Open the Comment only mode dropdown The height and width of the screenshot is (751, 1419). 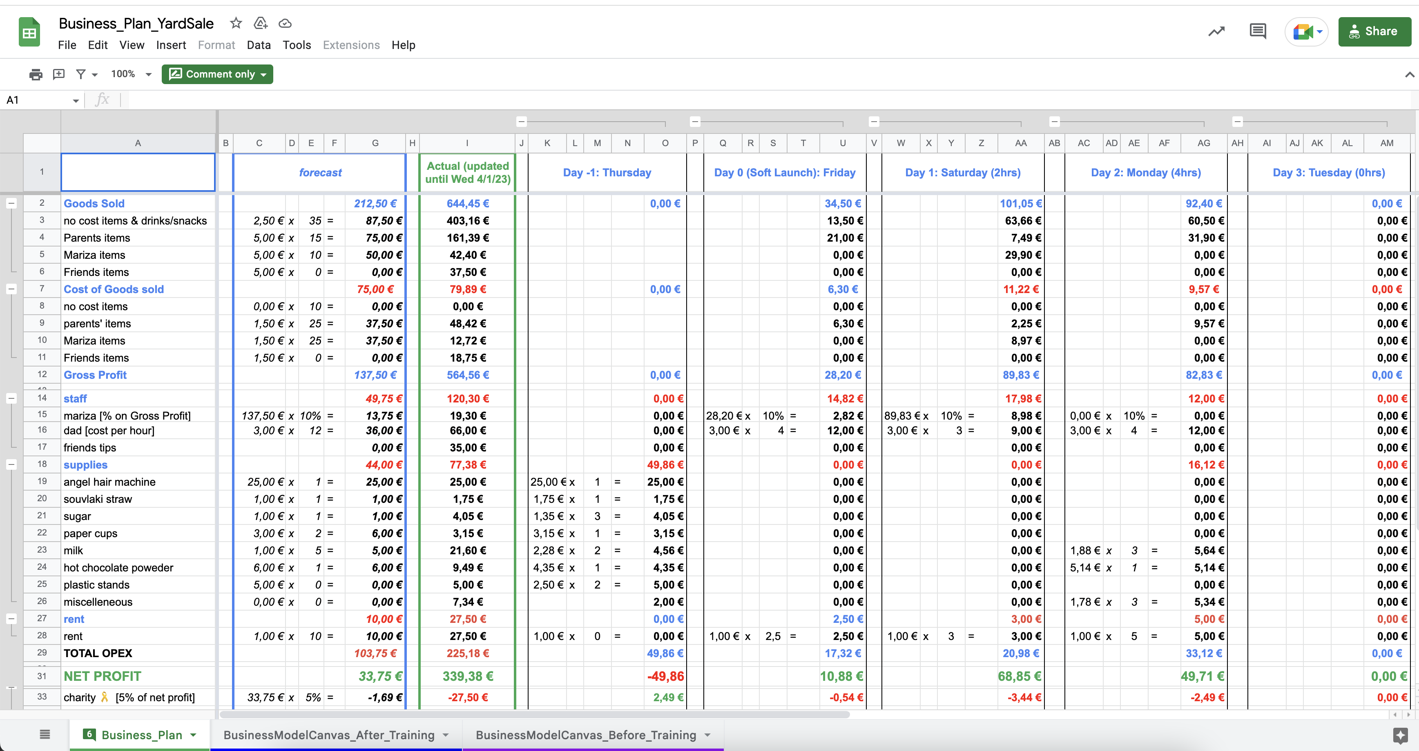click(x=218, y=74)
